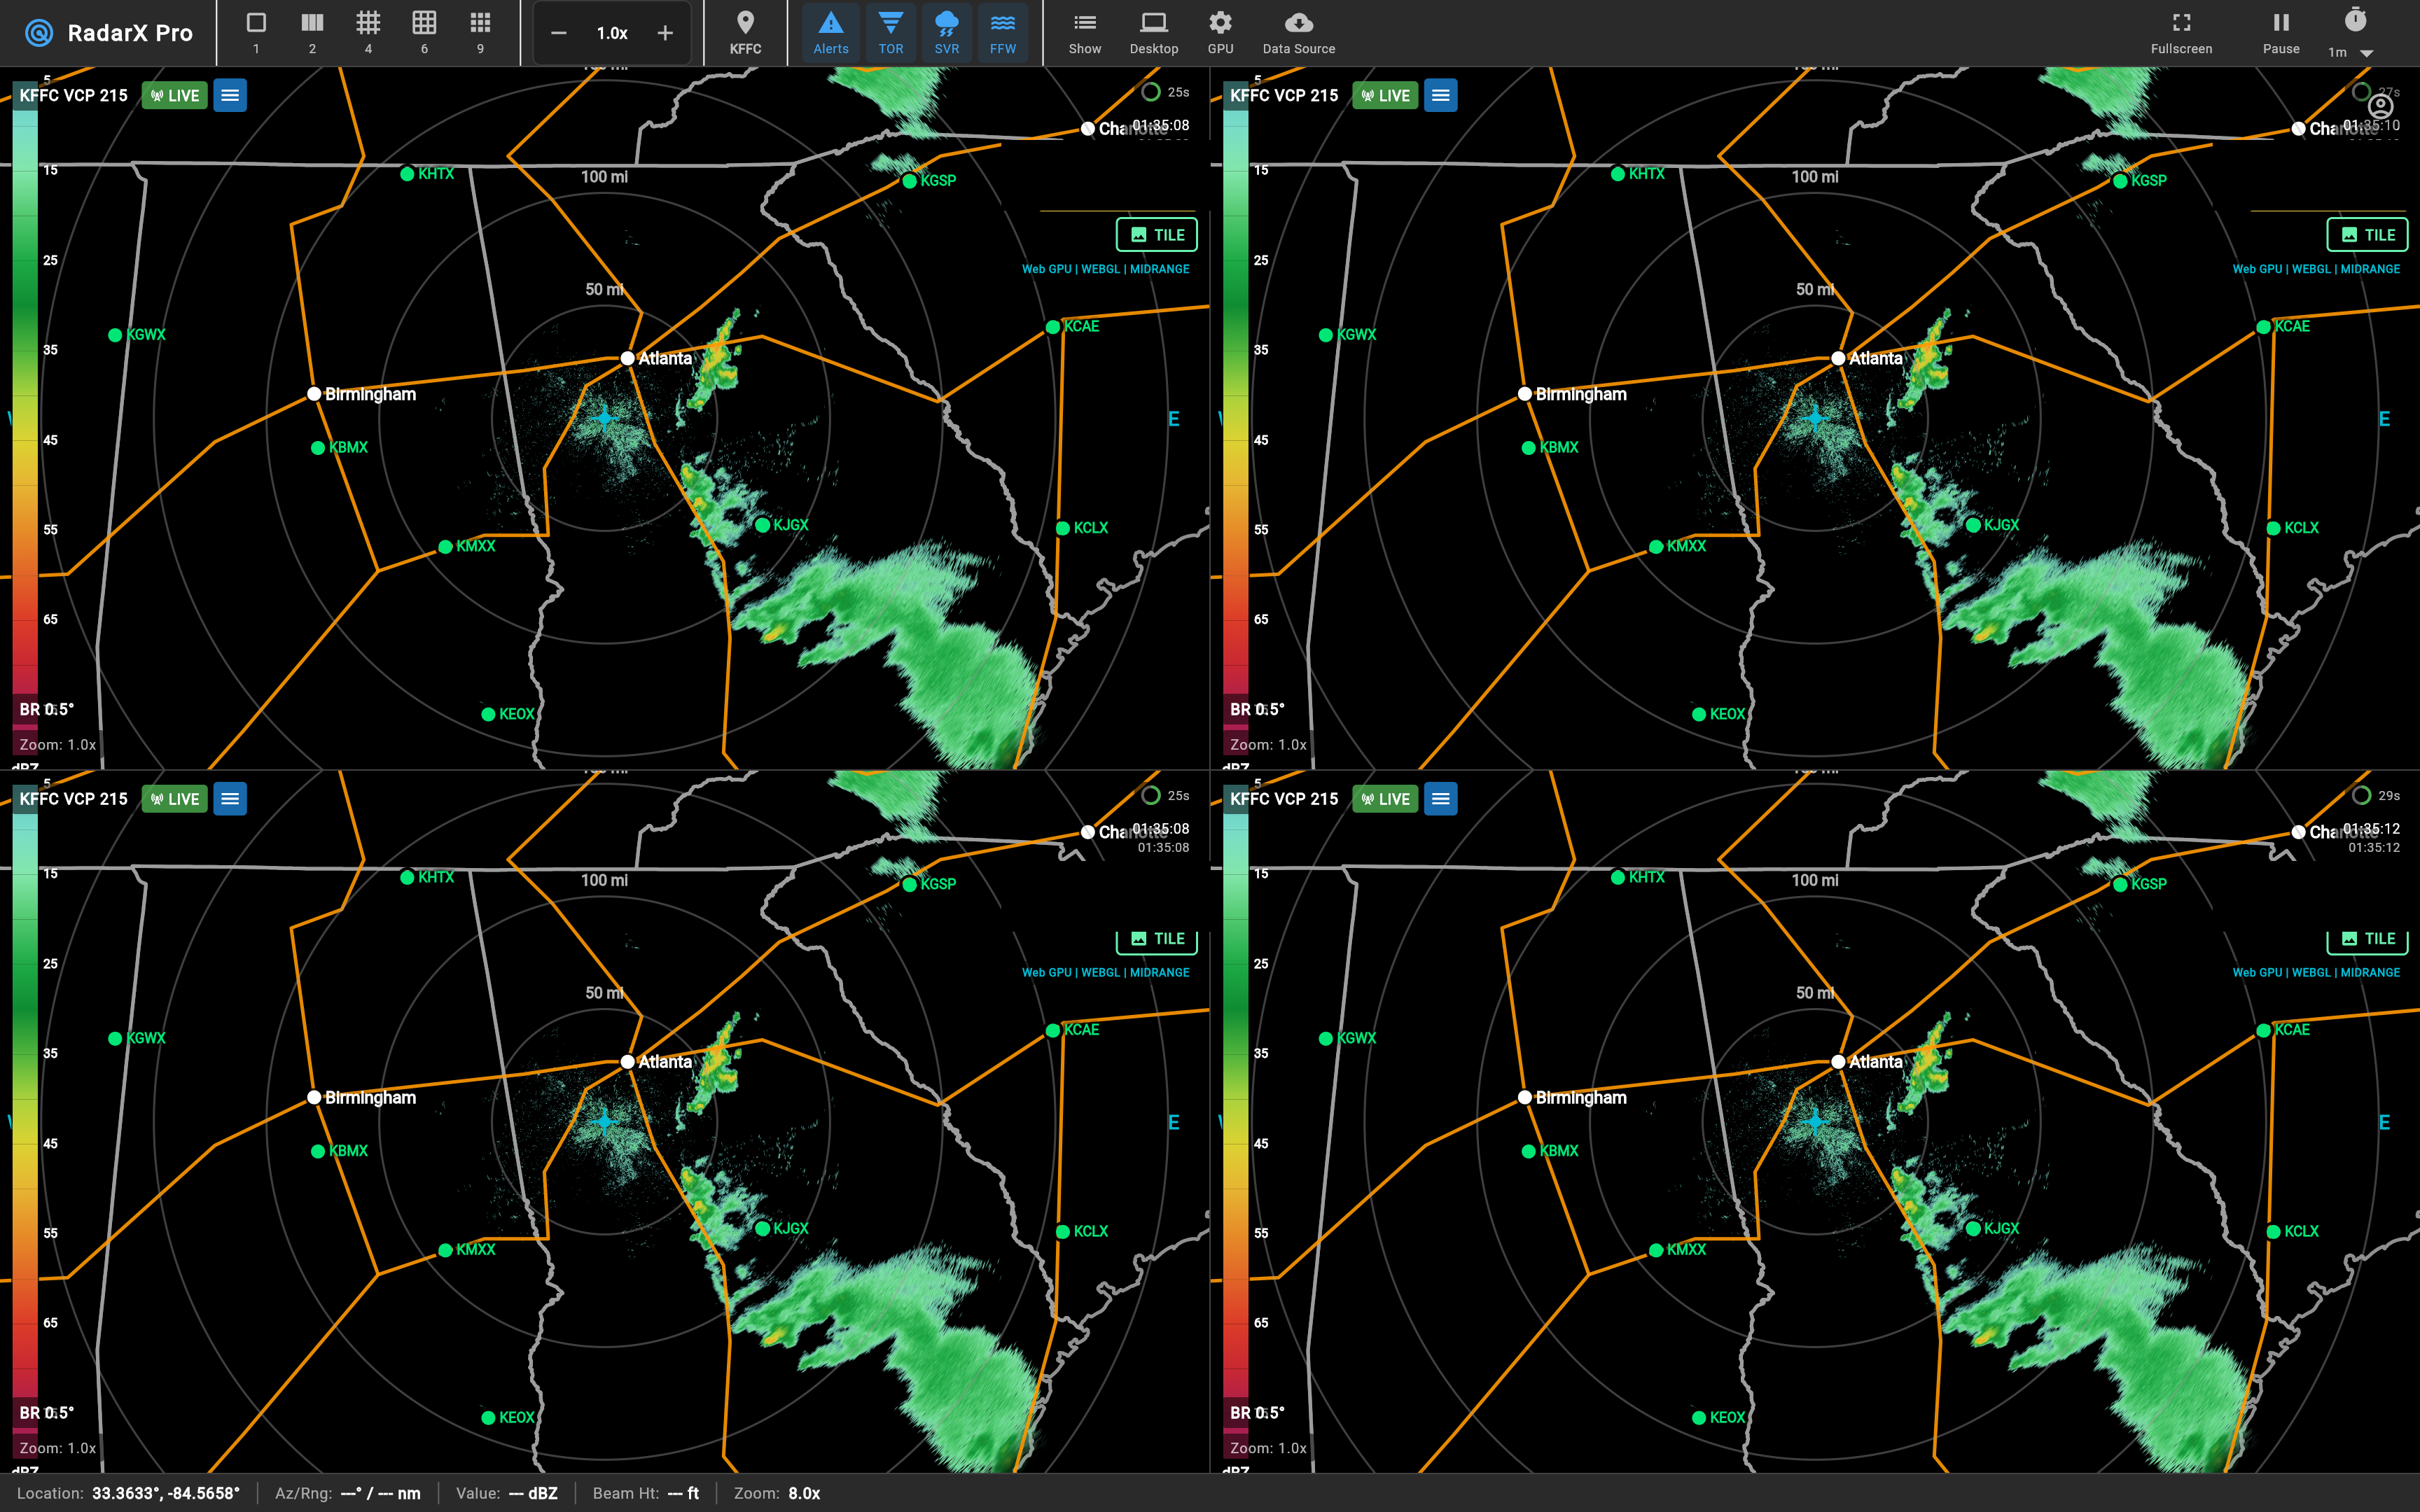Toggle FFW flash flood warnings
The width and height of the screenshot is (2420, 1512).
click(1002, 32)
